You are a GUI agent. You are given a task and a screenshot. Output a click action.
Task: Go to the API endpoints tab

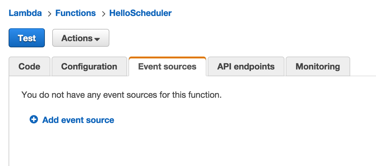tap(246, 66)
